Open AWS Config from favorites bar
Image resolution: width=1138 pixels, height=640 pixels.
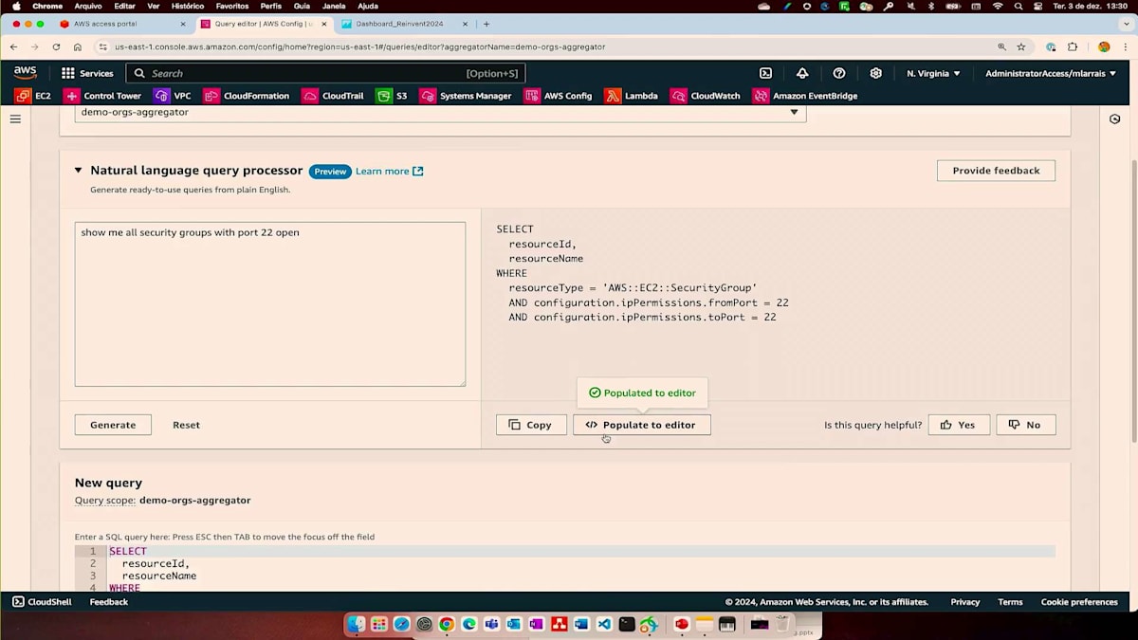click(x=558, y=96)
